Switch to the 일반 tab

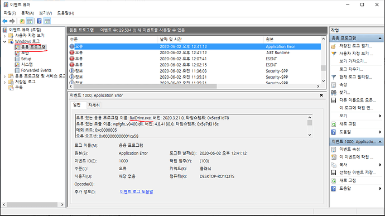(x=77, y=105)
